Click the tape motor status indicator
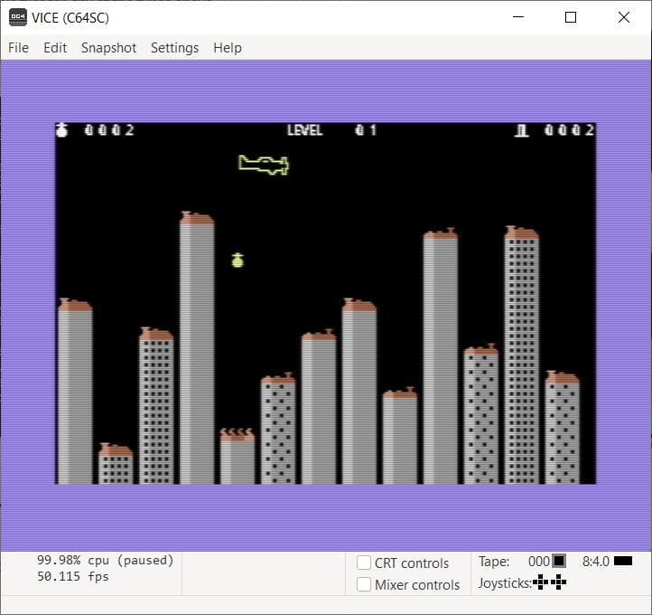Screen dimensions: 652x615 pyautogui.click(x=559, y=561)
